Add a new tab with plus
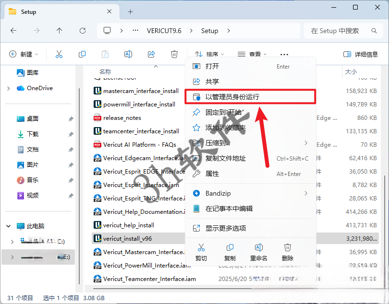 [x=130, y=12]
